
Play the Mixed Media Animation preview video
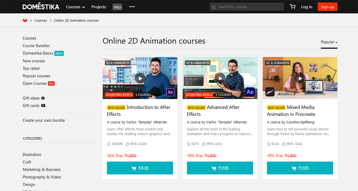[300, 78]
